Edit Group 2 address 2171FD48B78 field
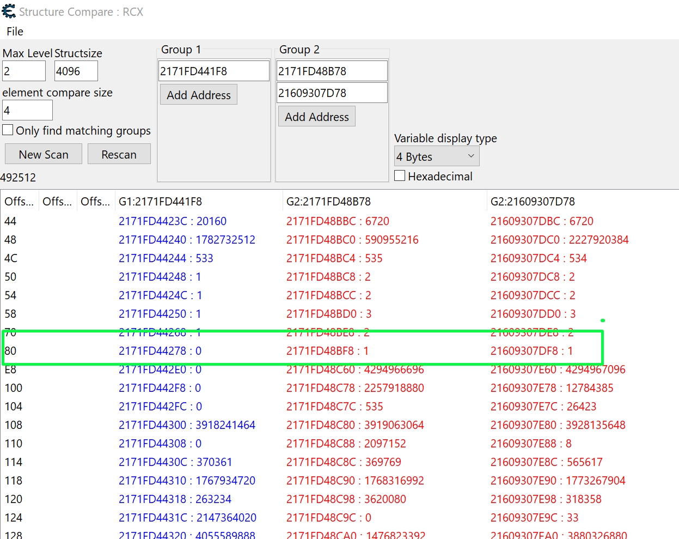 pos(332,71)
